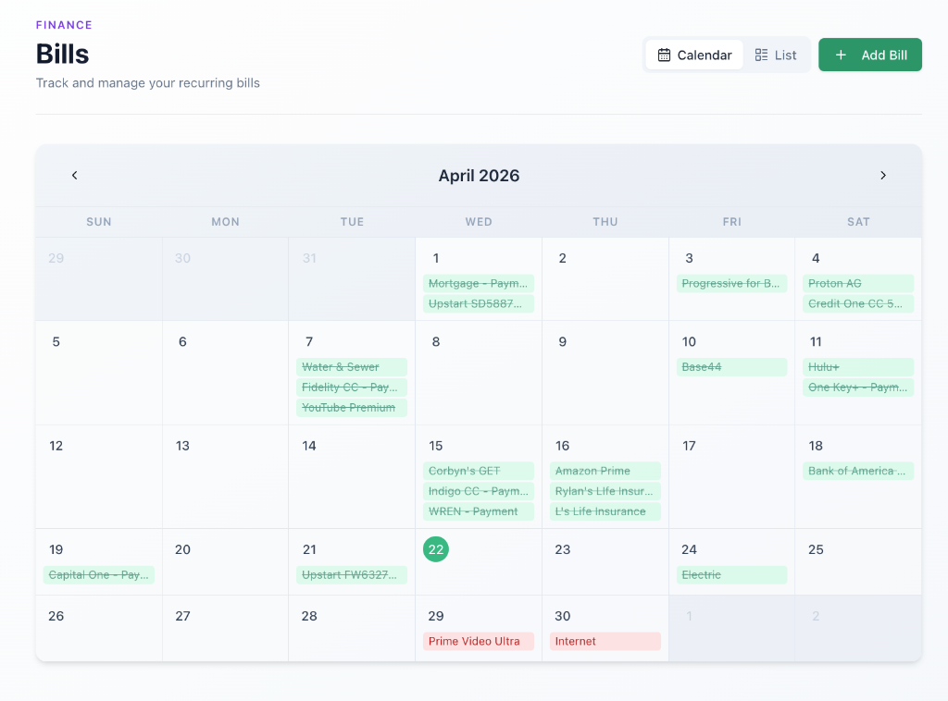This screenshot has height=701, width=948.
Task: Click the Add Bill button
Action: pos(870,55)
